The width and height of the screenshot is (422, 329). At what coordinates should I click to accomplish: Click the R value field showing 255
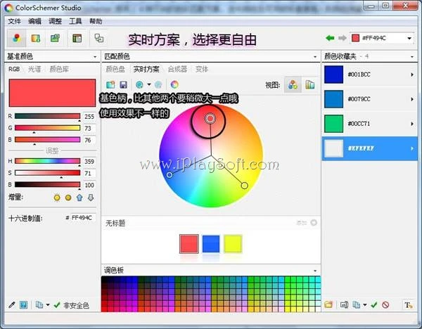click(89, 117)
